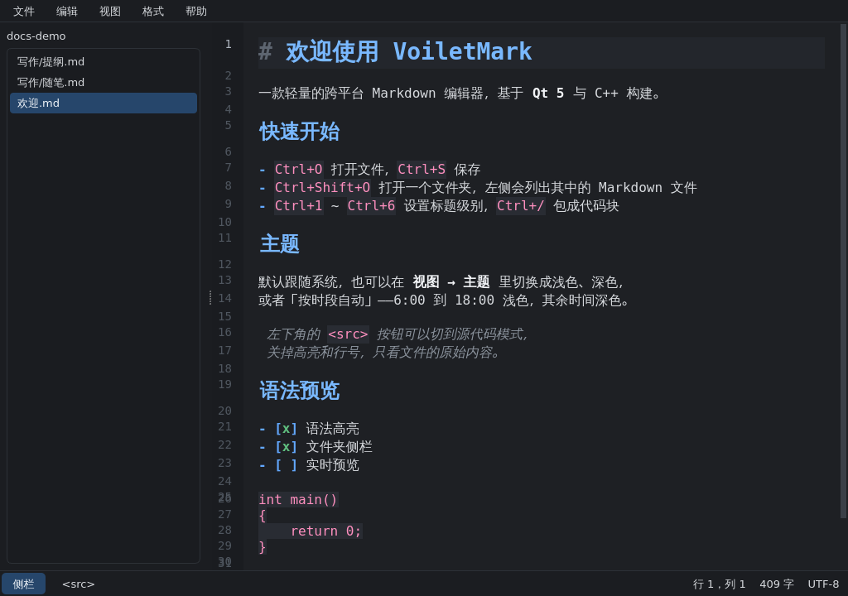Click the unchecked 实时预览 task checkbox

pos(286,465)
